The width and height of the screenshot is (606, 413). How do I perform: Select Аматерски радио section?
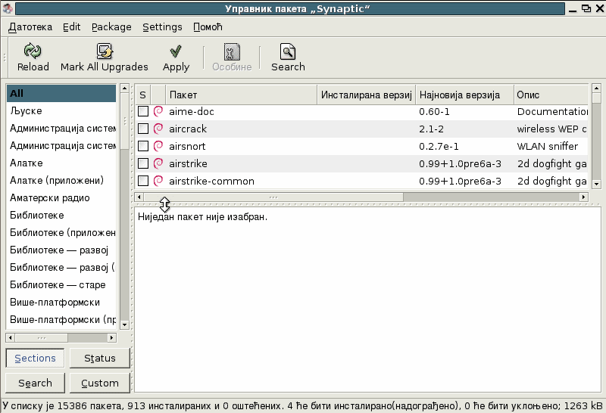coord(61,197)
